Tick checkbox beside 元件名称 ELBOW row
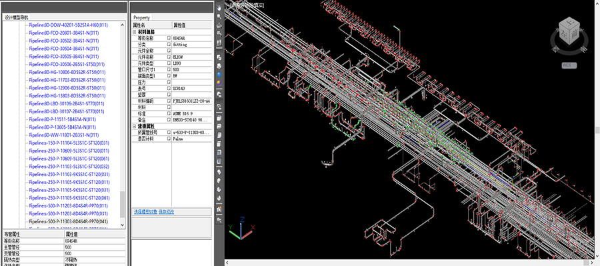This screenshot has height=266, width=600. tap(169, 57)
